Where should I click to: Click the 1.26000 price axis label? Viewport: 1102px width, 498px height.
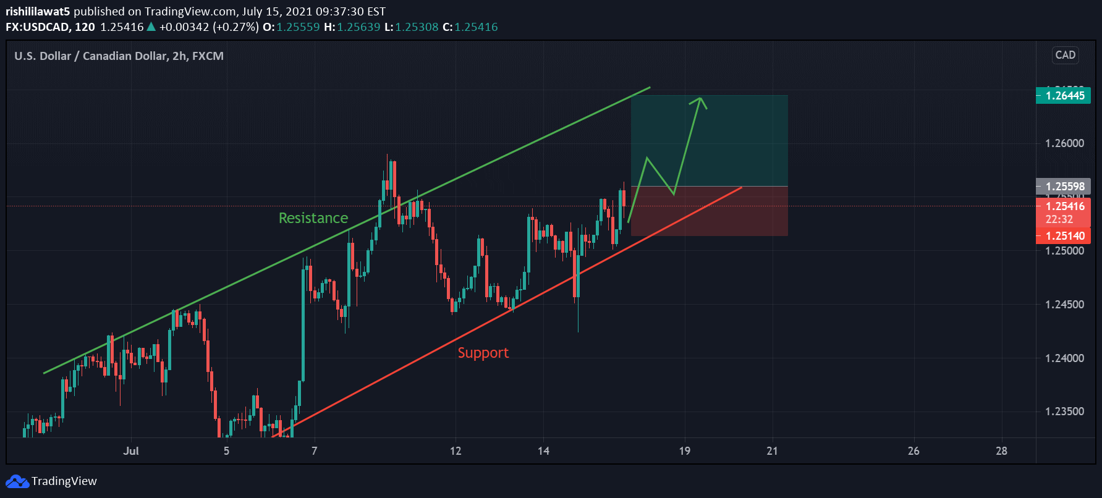[x=1064, y=143]
